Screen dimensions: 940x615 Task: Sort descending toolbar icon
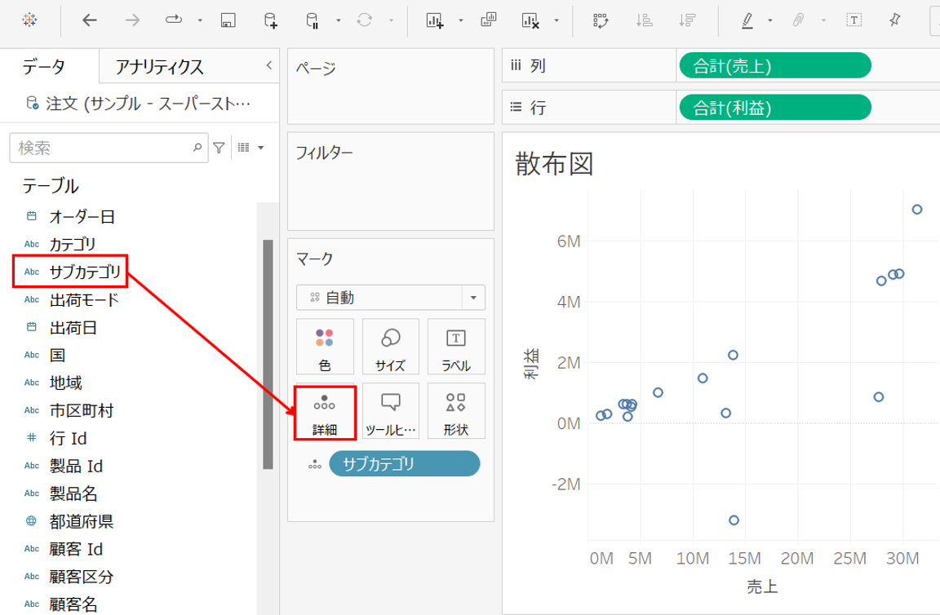pyautogui.click(x=687, y=20)
